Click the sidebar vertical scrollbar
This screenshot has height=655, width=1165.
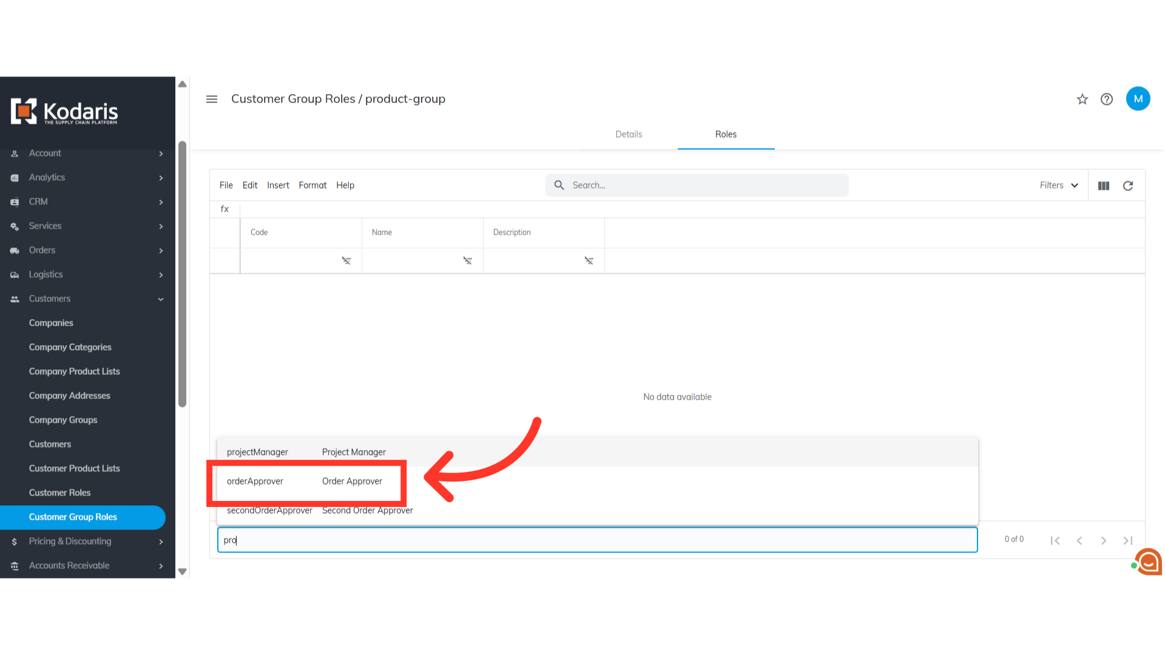tap(182, 273)
